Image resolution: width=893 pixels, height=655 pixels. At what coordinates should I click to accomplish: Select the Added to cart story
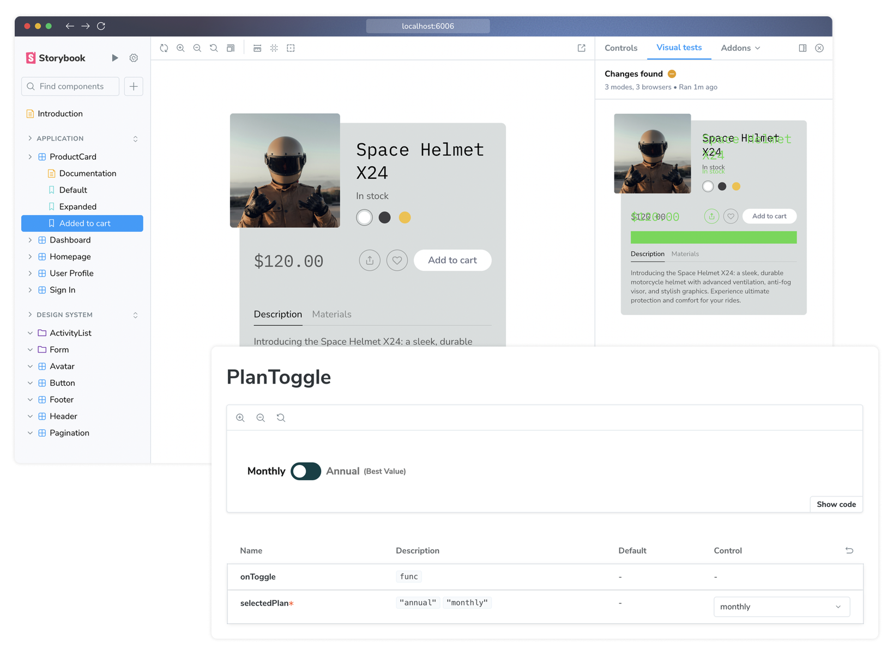tap(82, 223)
